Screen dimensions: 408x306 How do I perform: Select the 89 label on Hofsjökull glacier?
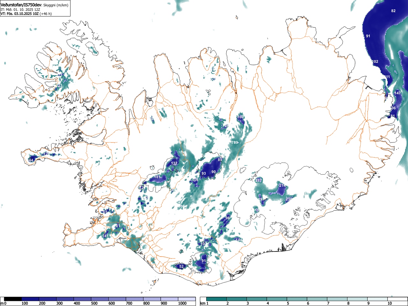pos(220,160)
